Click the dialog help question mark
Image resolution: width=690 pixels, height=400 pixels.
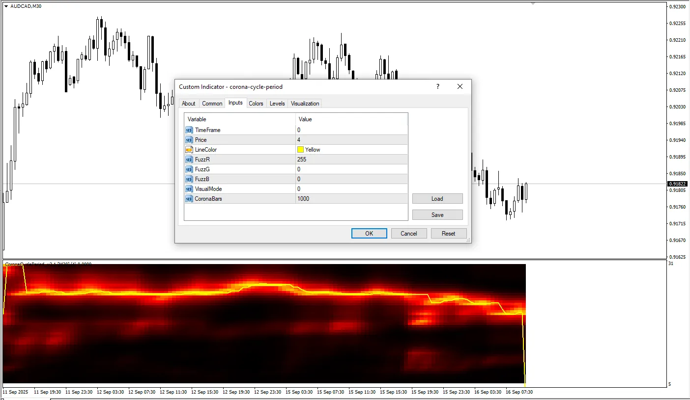(x=438, y=87)
